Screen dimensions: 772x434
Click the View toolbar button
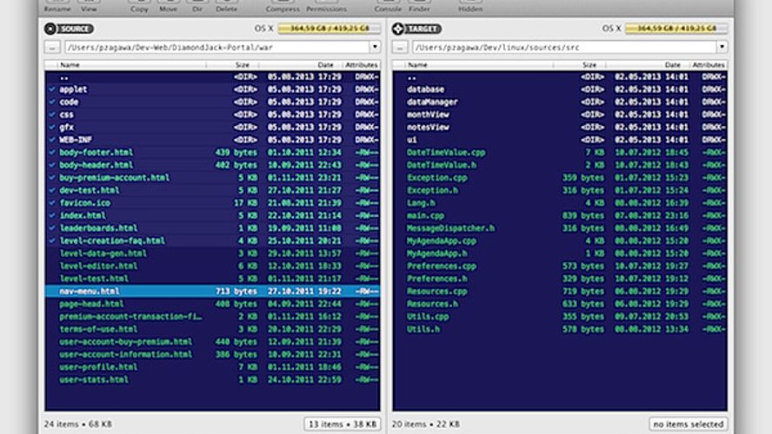pos(89,7)
